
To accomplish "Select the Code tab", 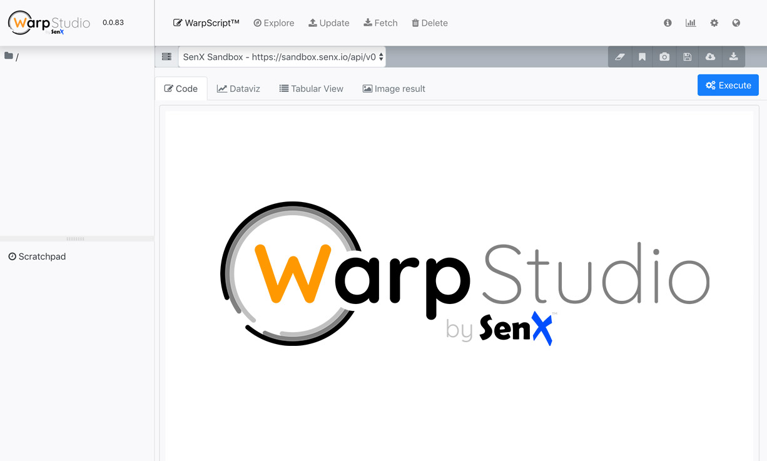I will click(x=181, y=89).
